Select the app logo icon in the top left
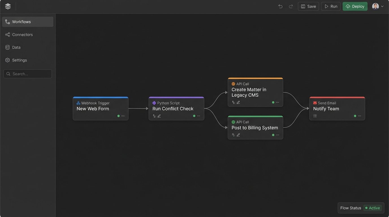 8,6
